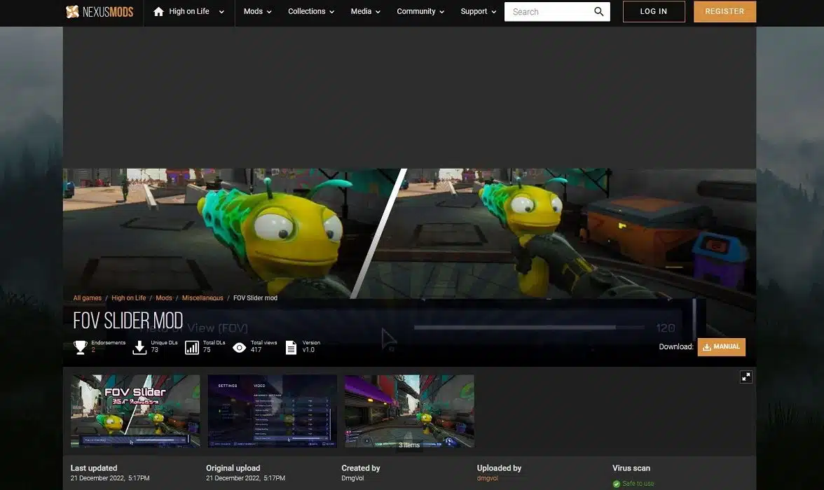Click the total downloads bar chart icon
The image size is (824, 490).
tap(192, 347)
